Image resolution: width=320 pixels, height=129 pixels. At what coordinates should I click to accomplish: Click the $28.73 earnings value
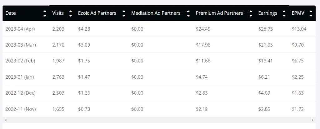(265, 29)
